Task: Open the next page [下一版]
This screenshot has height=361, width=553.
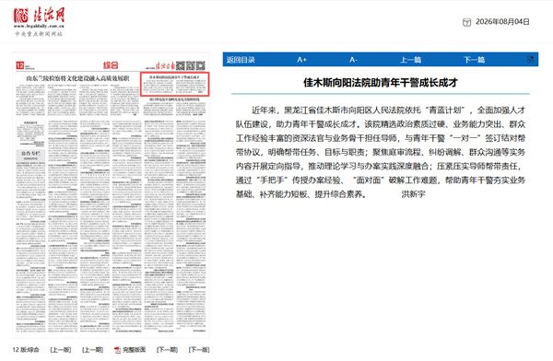Action: pos(199,350)
